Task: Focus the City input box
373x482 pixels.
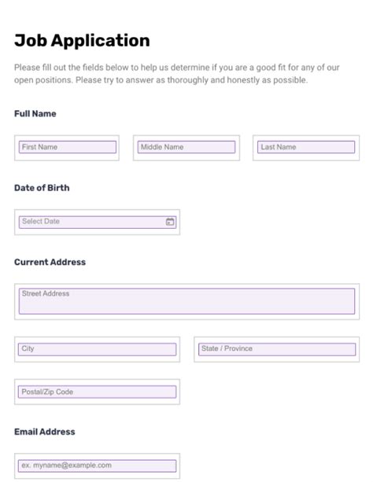Action: click(x=98, y=349)
